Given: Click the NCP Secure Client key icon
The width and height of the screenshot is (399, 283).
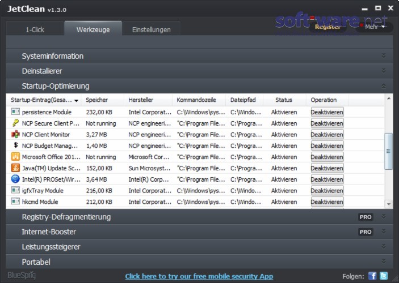Looking at the screenshot, I should click(15, 123).
